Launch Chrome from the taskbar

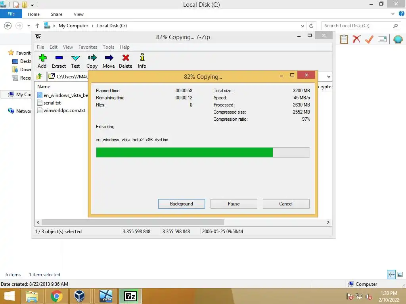tap(56, 296)
